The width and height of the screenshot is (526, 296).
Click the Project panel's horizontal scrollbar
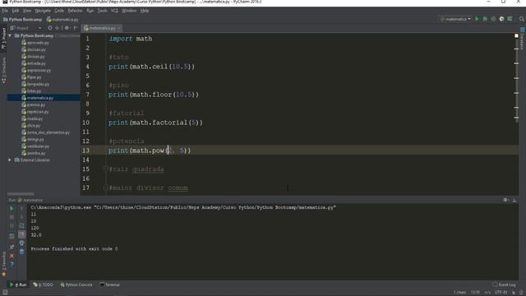click(x=21, y=194)
